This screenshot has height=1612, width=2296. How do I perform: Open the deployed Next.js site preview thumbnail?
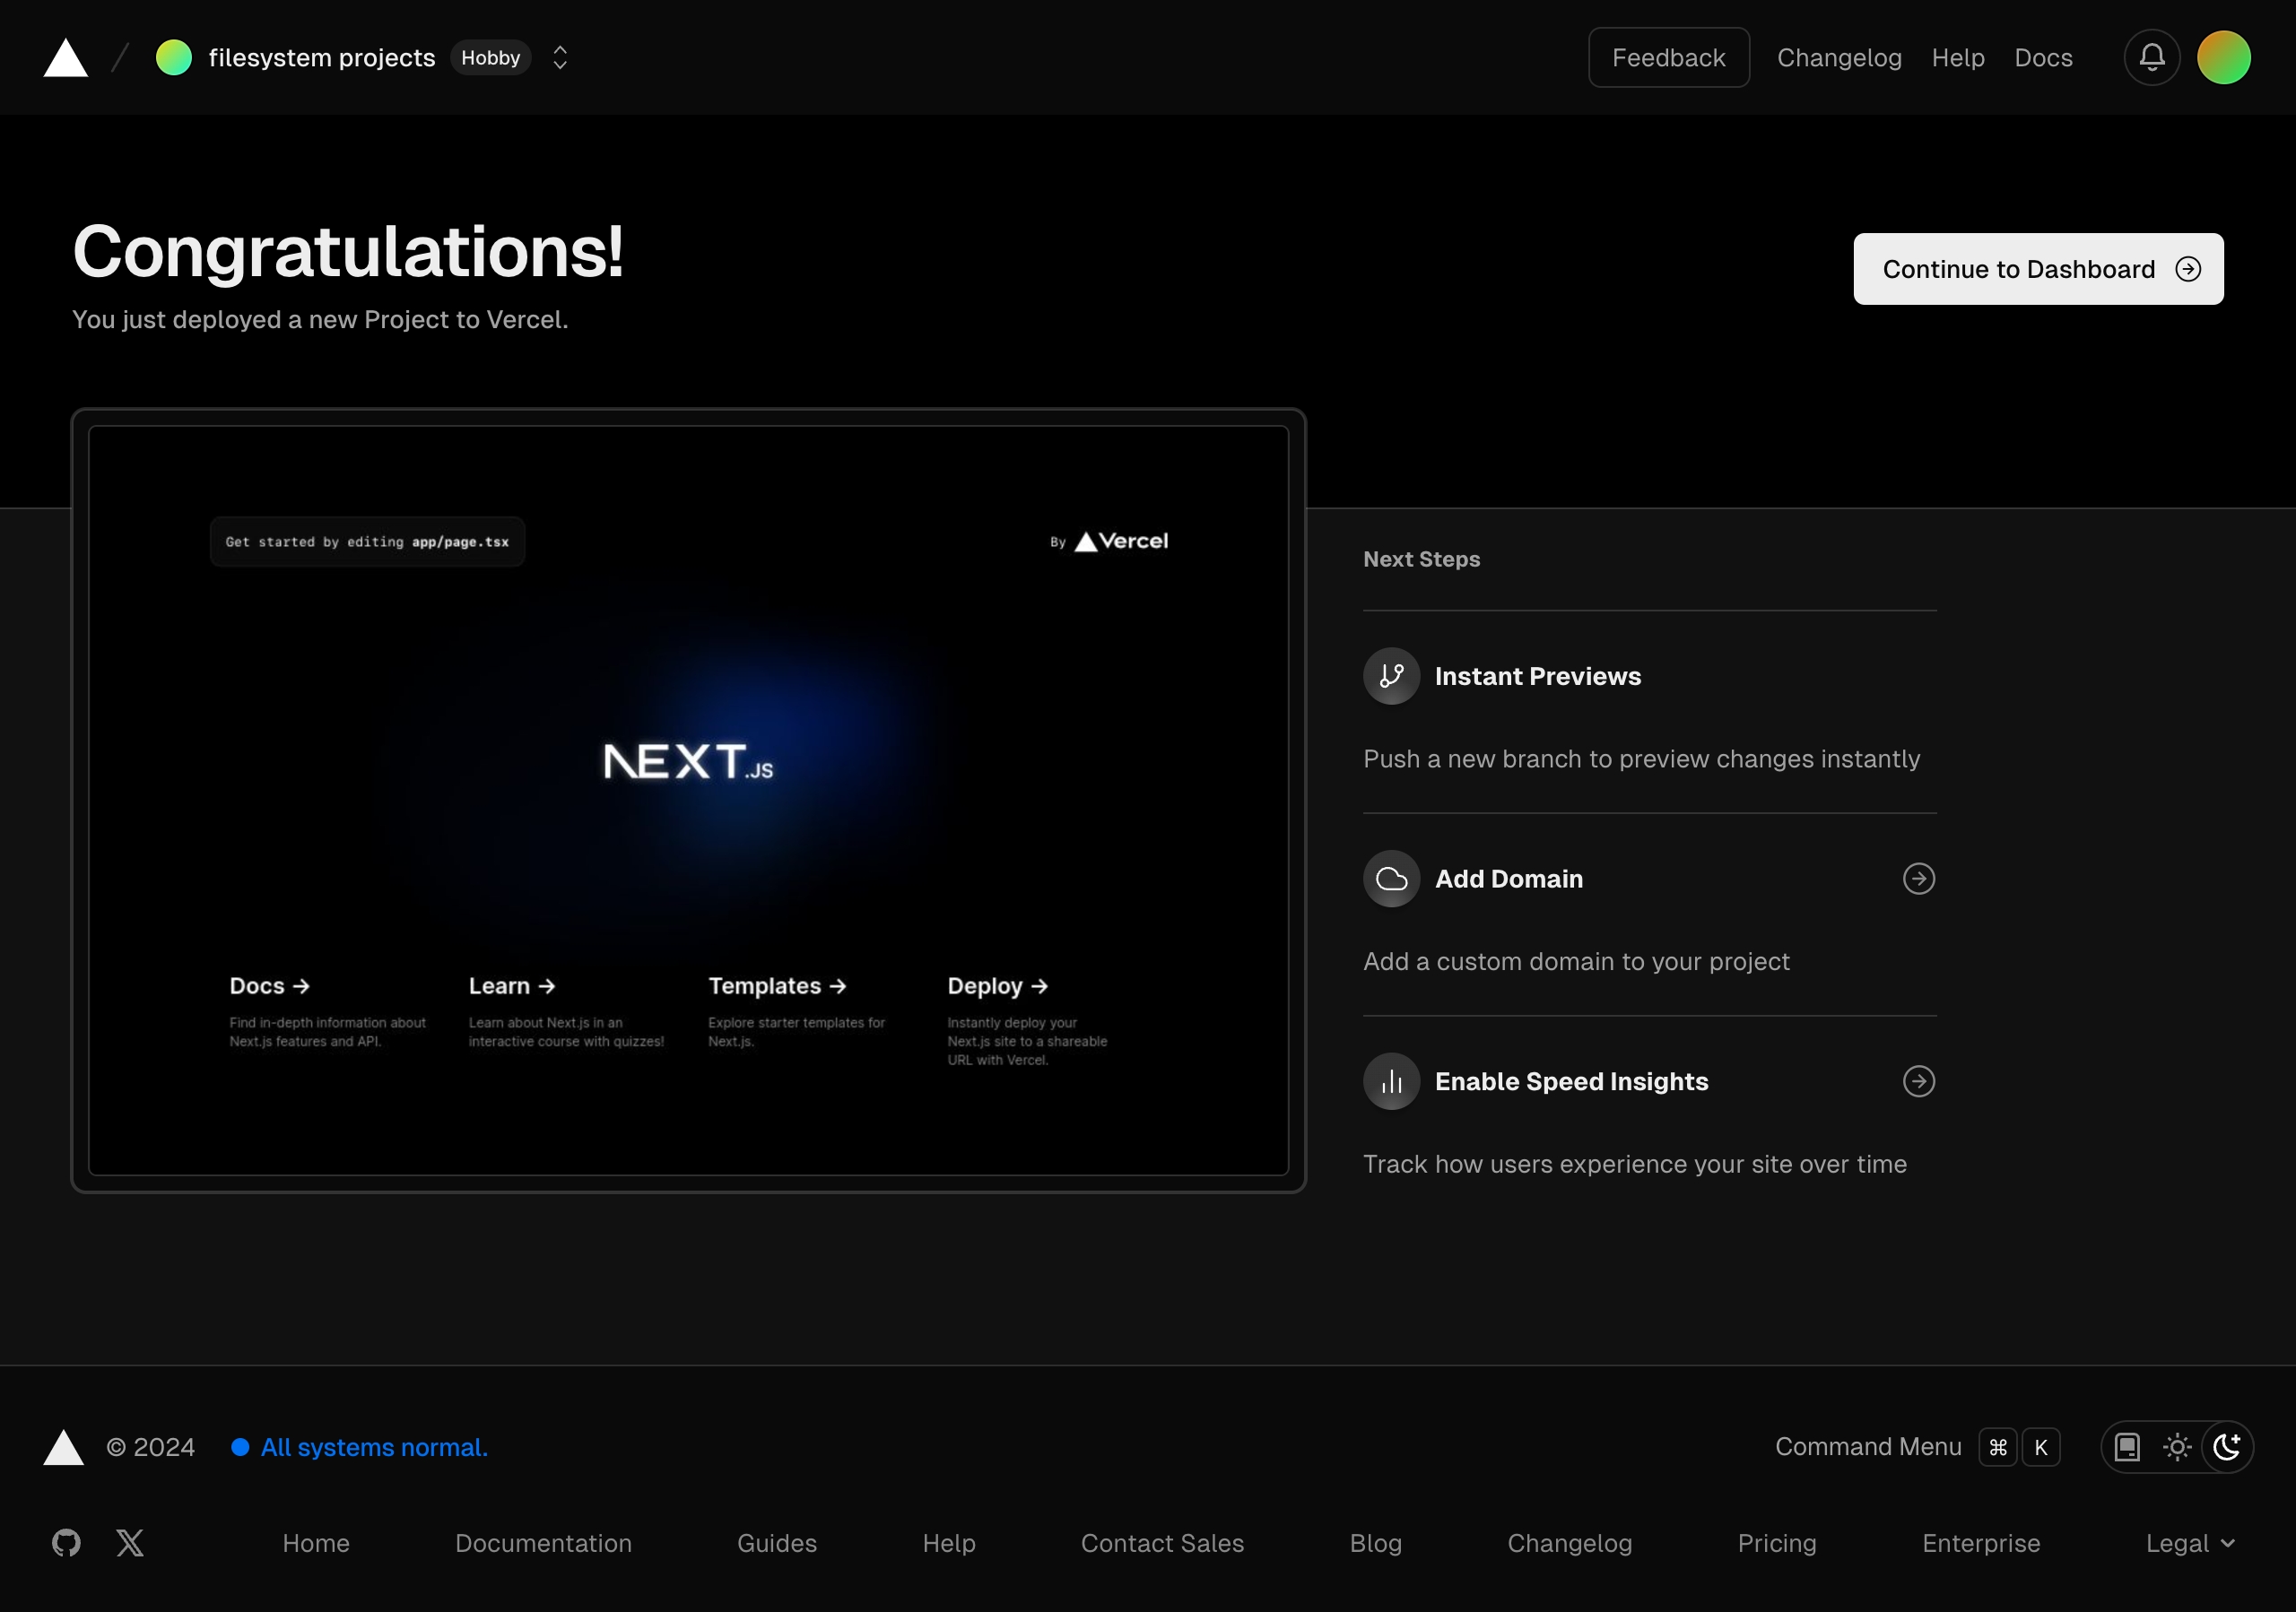coord(689,801)
